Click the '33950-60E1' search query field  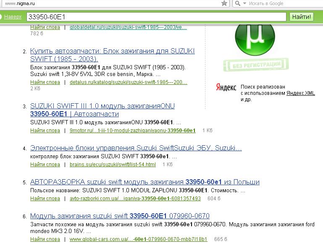tap(156, 17)
